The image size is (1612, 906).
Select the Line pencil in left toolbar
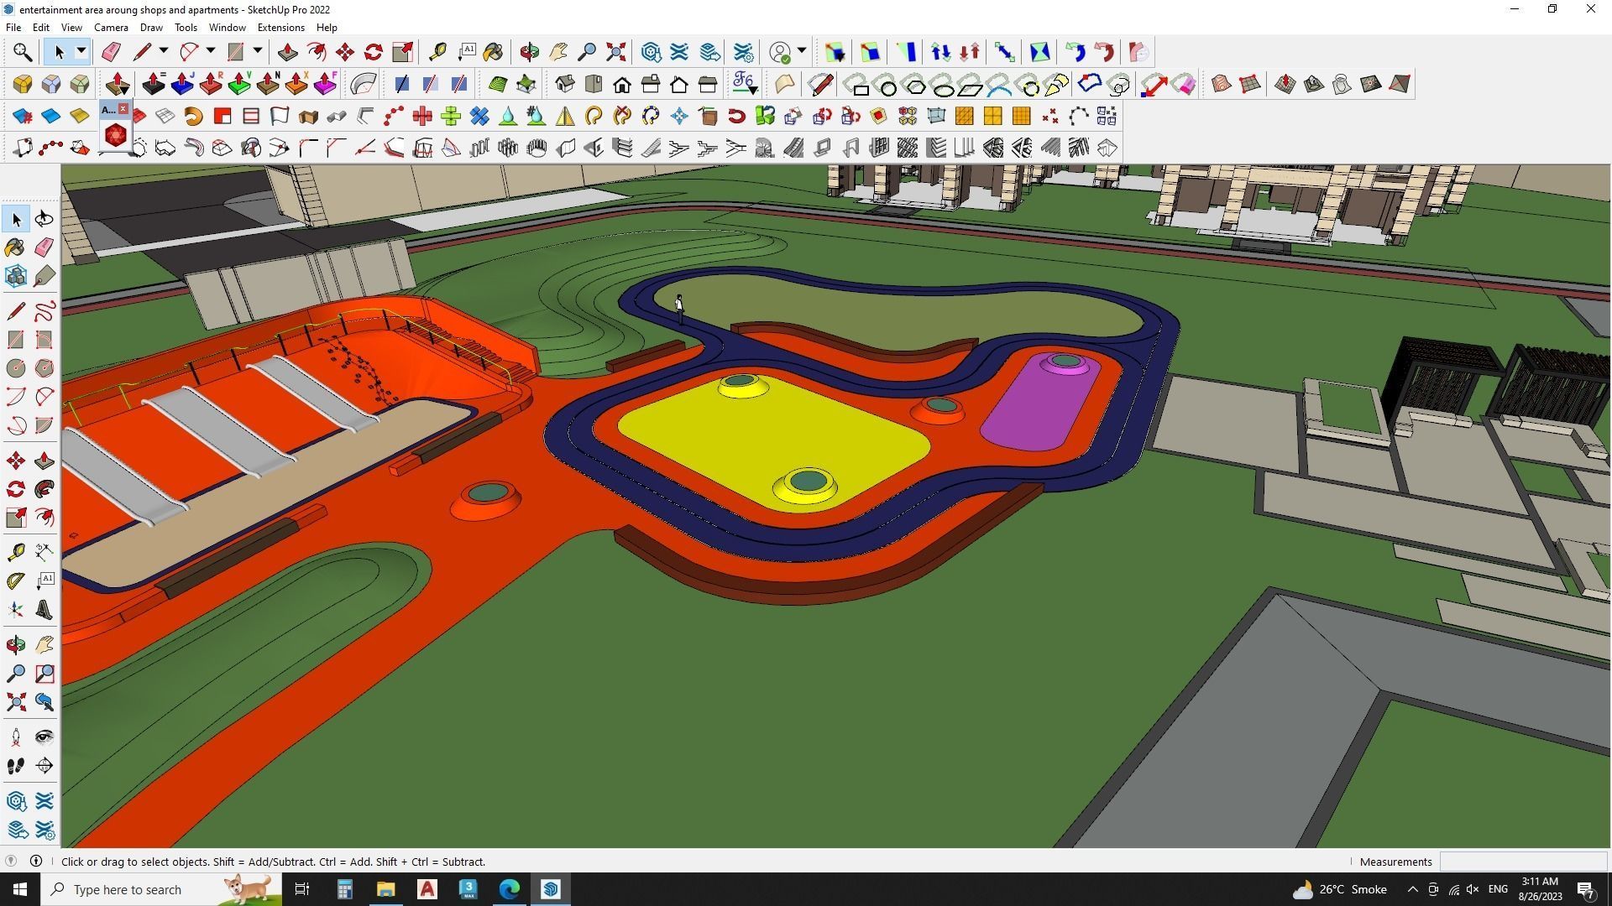coord(16,311)
